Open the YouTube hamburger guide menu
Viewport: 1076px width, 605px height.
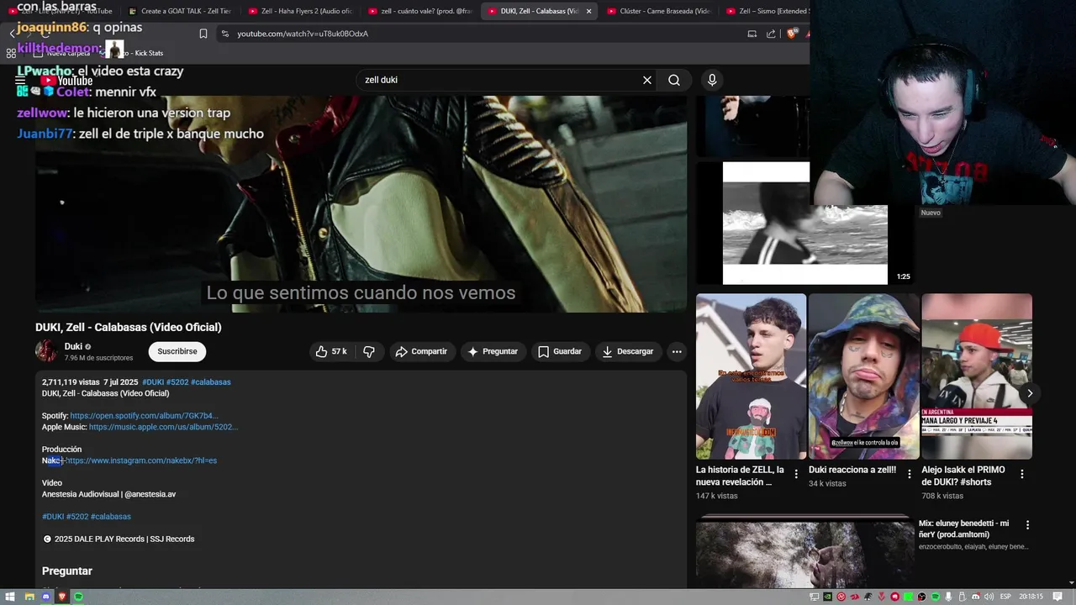coord(20,81)
